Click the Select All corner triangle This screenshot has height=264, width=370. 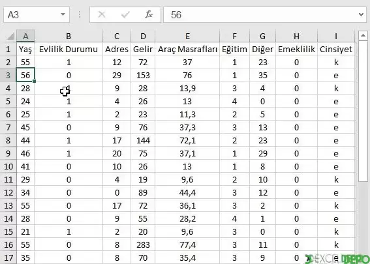point(10,37)
